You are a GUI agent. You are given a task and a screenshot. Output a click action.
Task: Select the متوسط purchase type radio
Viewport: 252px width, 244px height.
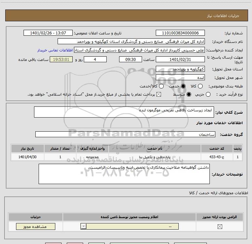(189, 94)
